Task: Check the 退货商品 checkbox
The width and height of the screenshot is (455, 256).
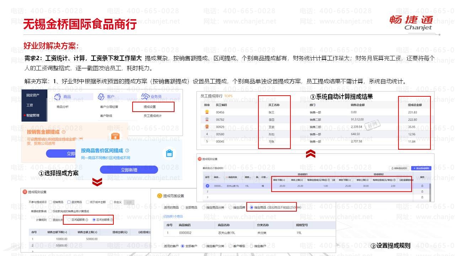Action: (x=69, y=202)
